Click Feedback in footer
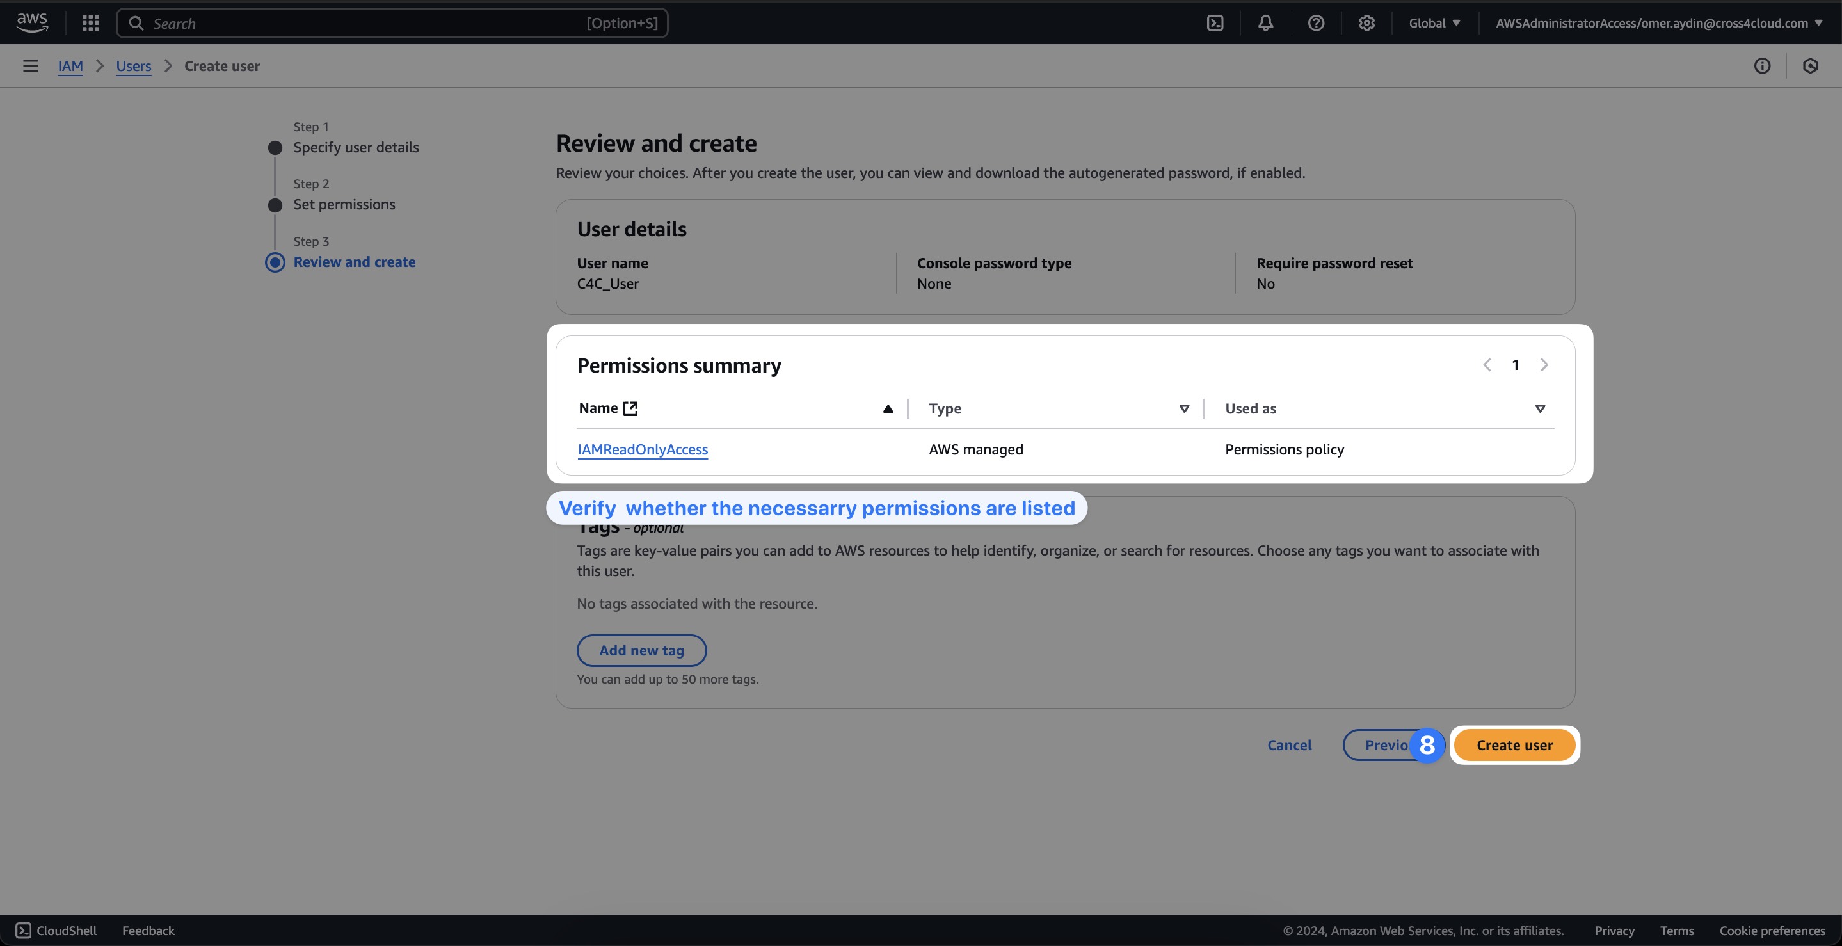The width and height of the screenshot is (1842, 946). pos(148,930)
